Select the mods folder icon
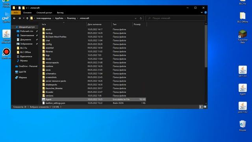 [x=44, y=59]
